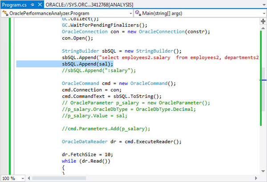267x182 pixels.
Task: Switch to the Program.cs tab
Action: click(x=14, y=5)
